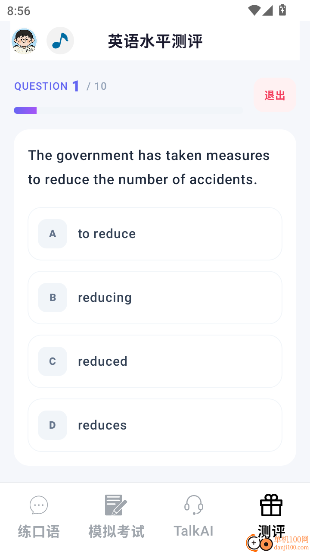Choose answer C "reduced"
310x552 pixels.
pyautogui.click(x=155, y=361)
